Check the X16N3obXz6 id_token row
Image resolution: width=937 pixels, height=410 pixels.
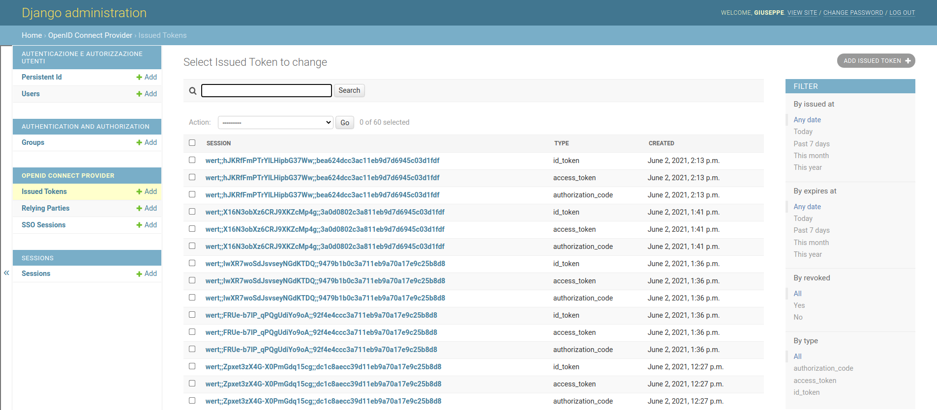(192, 212)
